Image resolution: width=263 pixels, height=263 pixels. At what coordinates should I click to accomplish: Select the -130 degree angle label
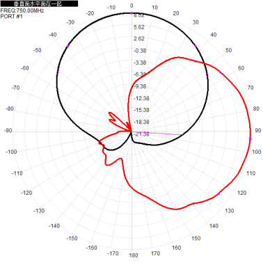39,211
